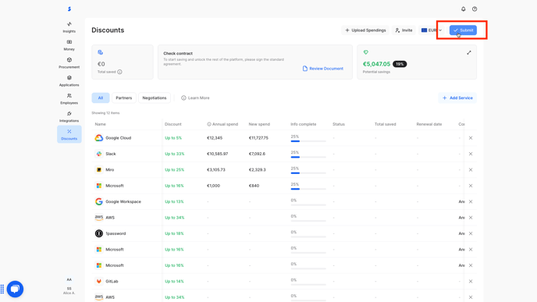This screenshot has height=302, width=537.
Task: Click the Total saved column header
Action: click(386, 124)
